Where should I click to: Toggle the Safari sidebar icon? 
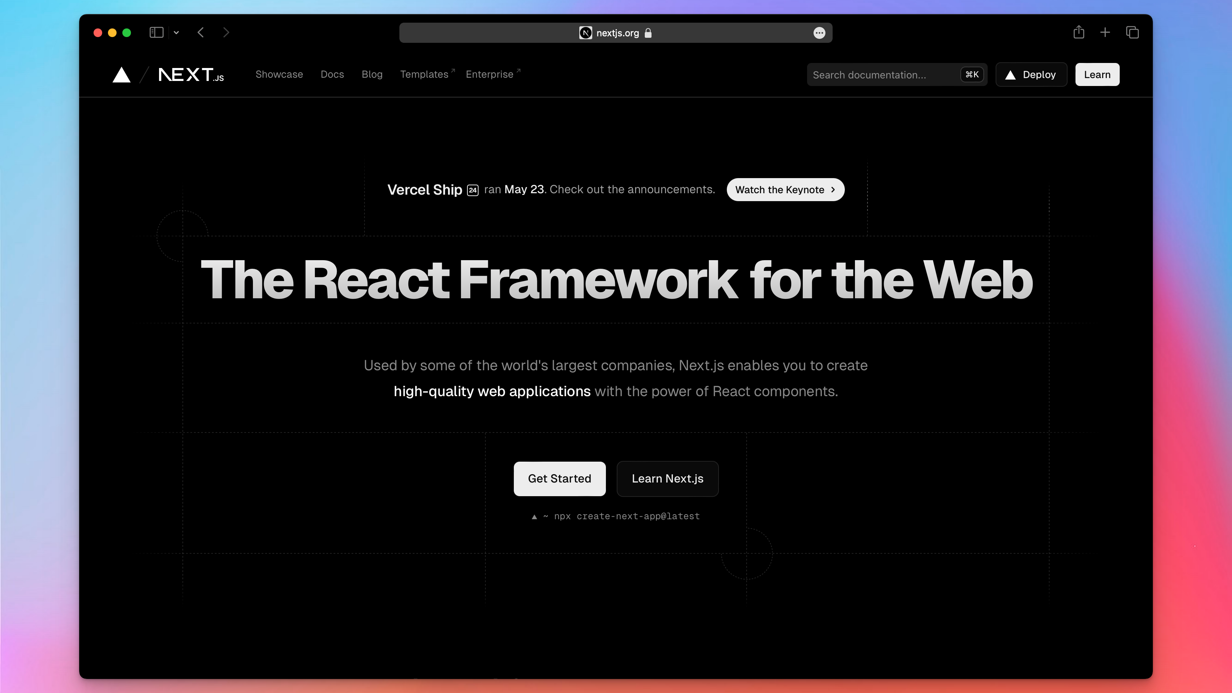(x=157, y=32)
